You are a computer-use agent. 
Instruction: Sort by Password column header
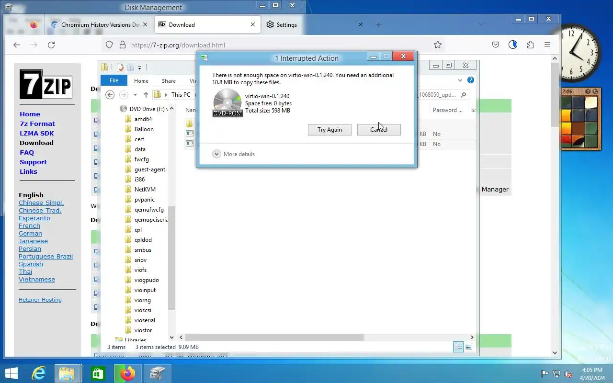click(x=447, y=110)
